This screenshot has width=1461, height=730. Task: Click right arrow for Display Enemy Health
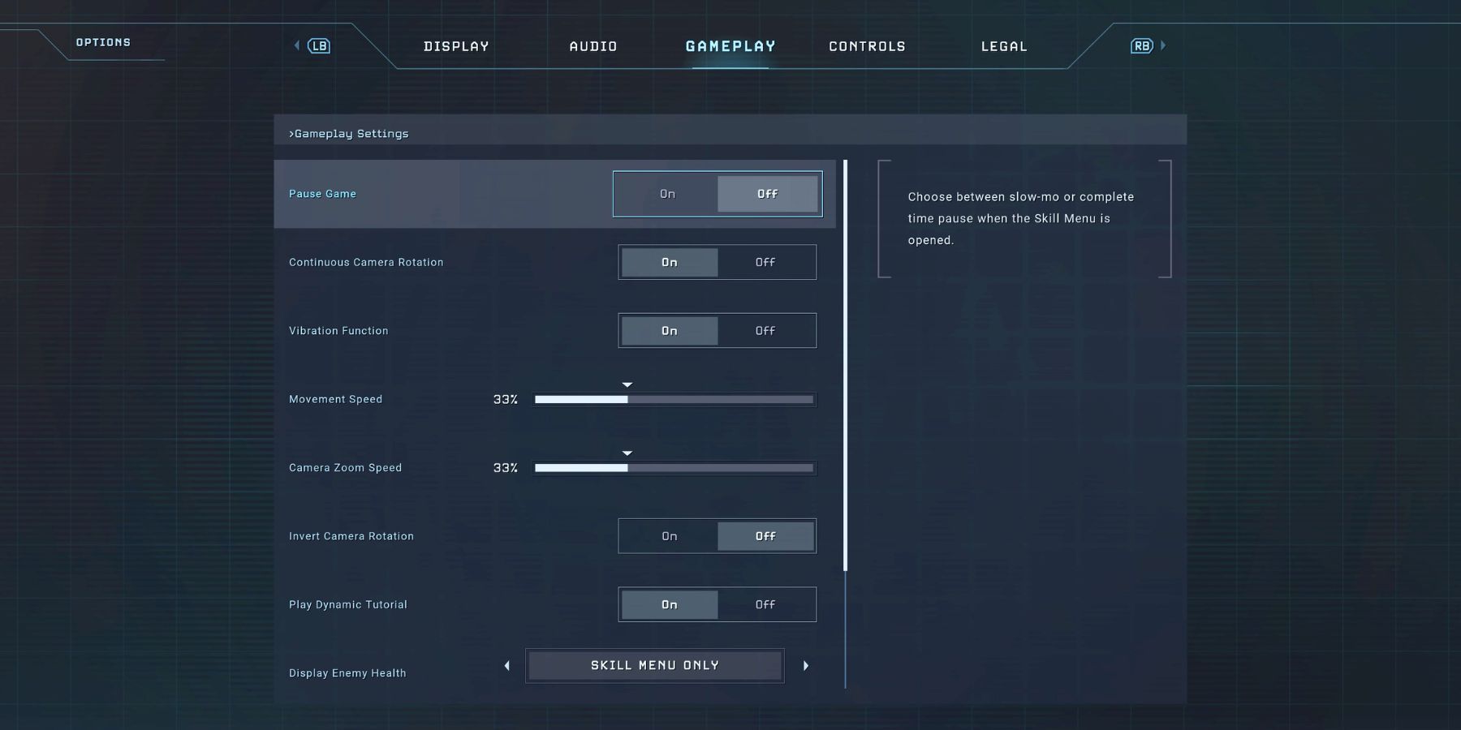point(806,666)
